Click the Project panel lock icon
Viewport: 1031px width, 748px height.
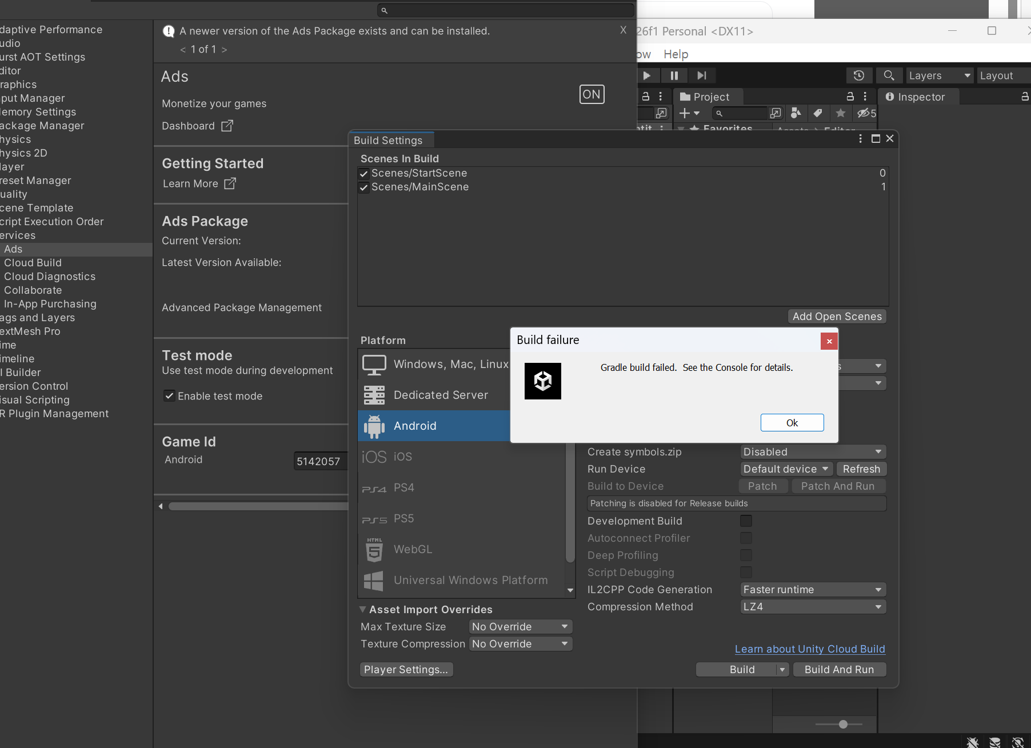(850, 97)
